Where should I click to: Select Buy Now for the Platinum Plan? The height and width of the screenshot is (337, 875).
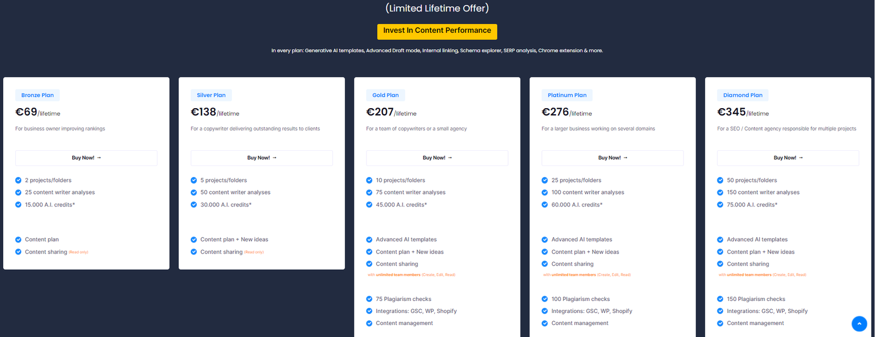612,158
